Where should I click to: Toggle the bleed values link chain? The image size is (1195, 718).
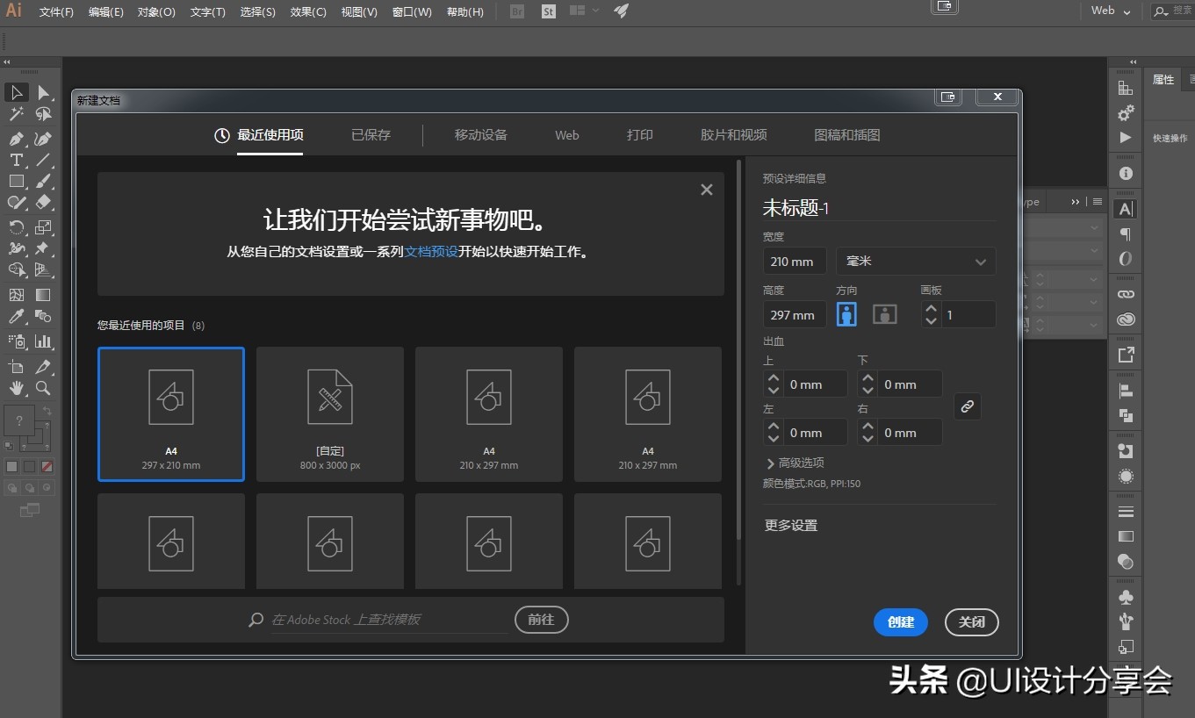click(x=967, y=406)
